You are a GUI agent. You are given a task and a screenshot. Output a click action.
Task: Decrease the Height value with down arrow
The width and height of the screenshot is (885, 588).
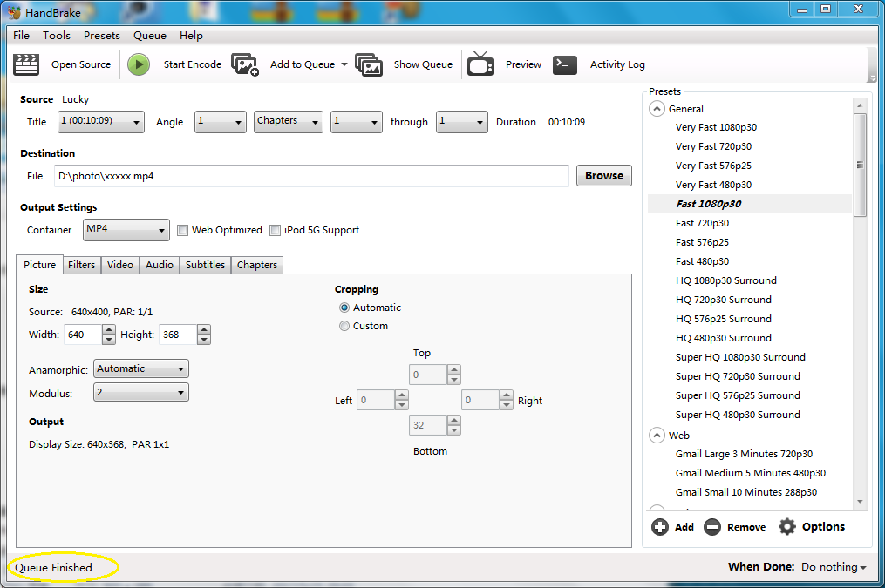click(204, 340)
